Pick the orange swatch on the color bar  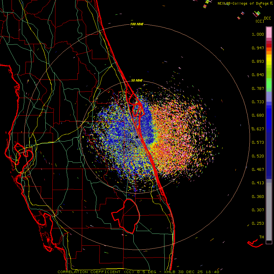269,53
